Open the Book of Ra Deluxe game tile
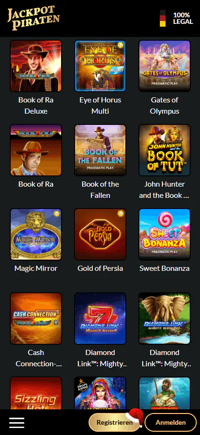Viewport: 200px width, 435px height. (36, 66)
